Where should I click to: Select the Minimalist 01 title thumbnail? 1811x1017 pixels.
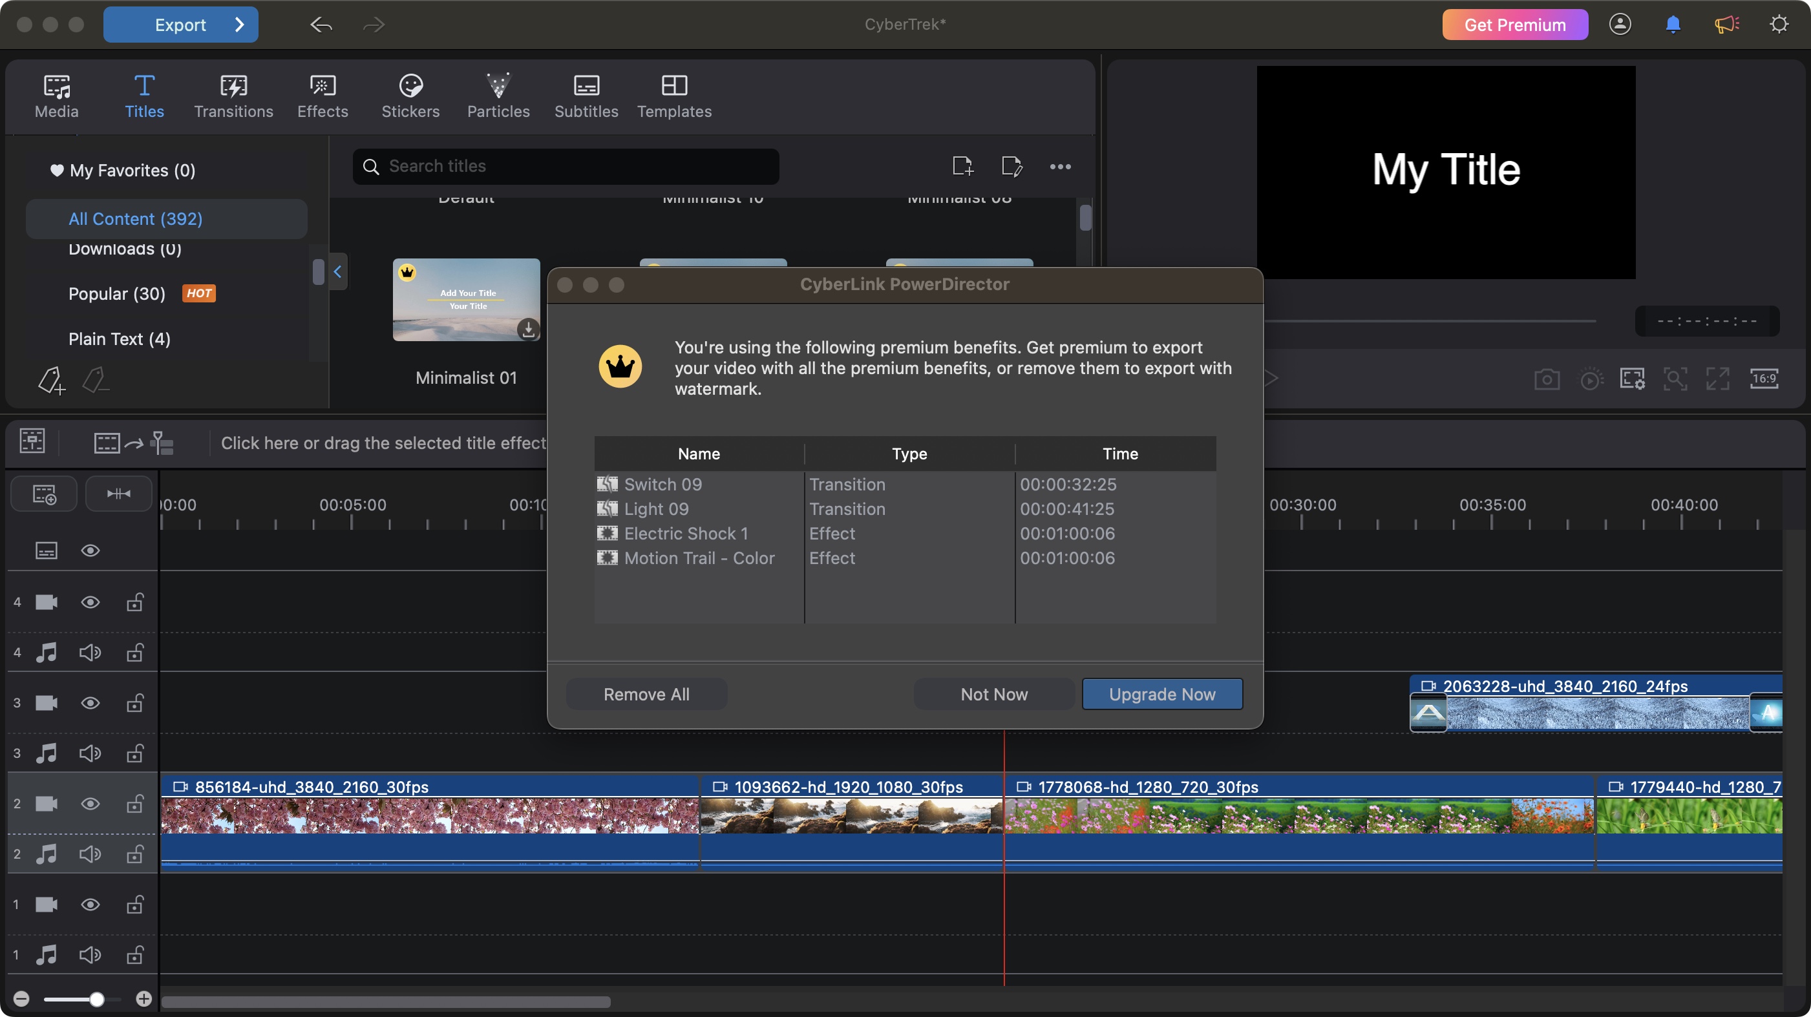pyautogui.click(x=465, y=300)
